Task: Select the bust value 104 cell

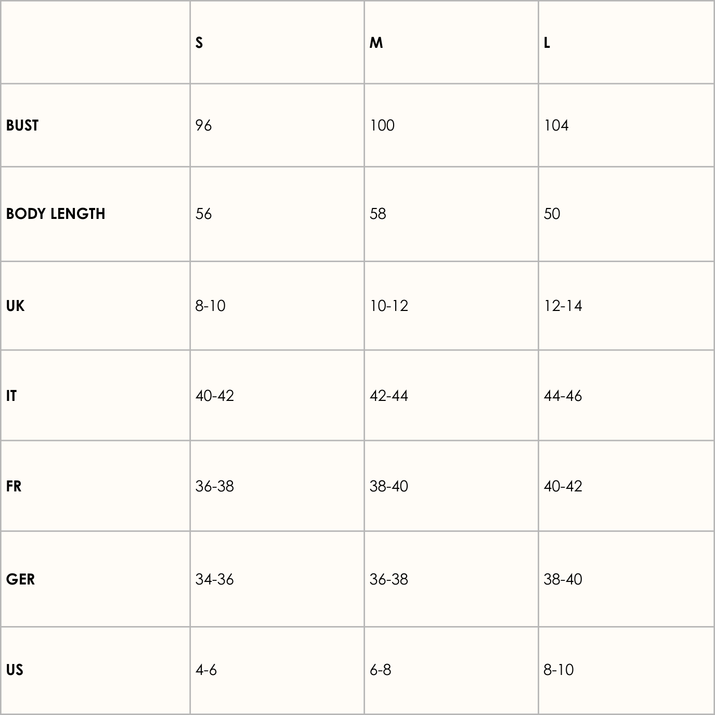Action: coord(556,125)
